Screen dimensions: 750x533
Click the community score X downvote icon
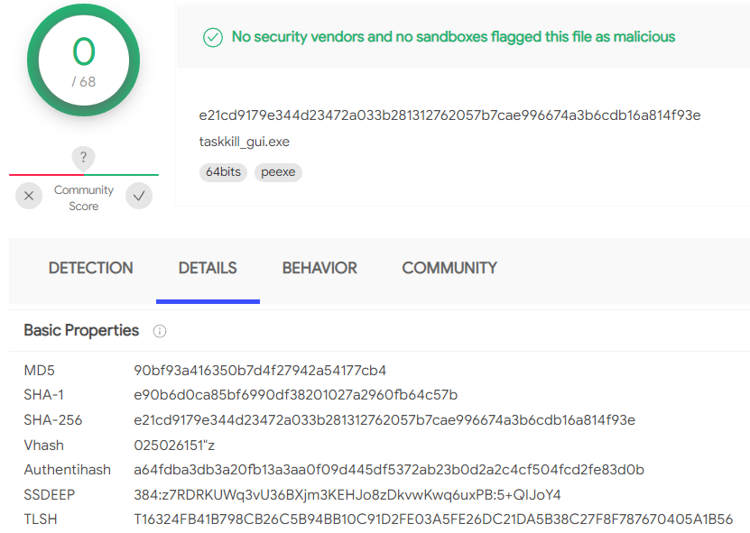[29, 196]
